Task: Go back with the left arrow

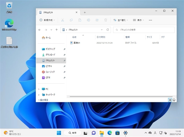Action: click(x=40, y=30)
